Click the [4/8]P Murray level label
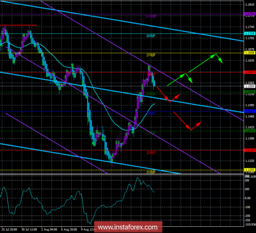Viewport: 256px width, 233px height. point(151,114)
